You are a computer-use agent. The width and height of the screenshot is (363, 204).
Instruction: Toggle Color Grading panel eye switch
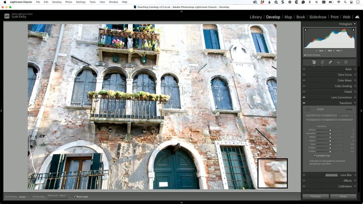pos(304,86)
